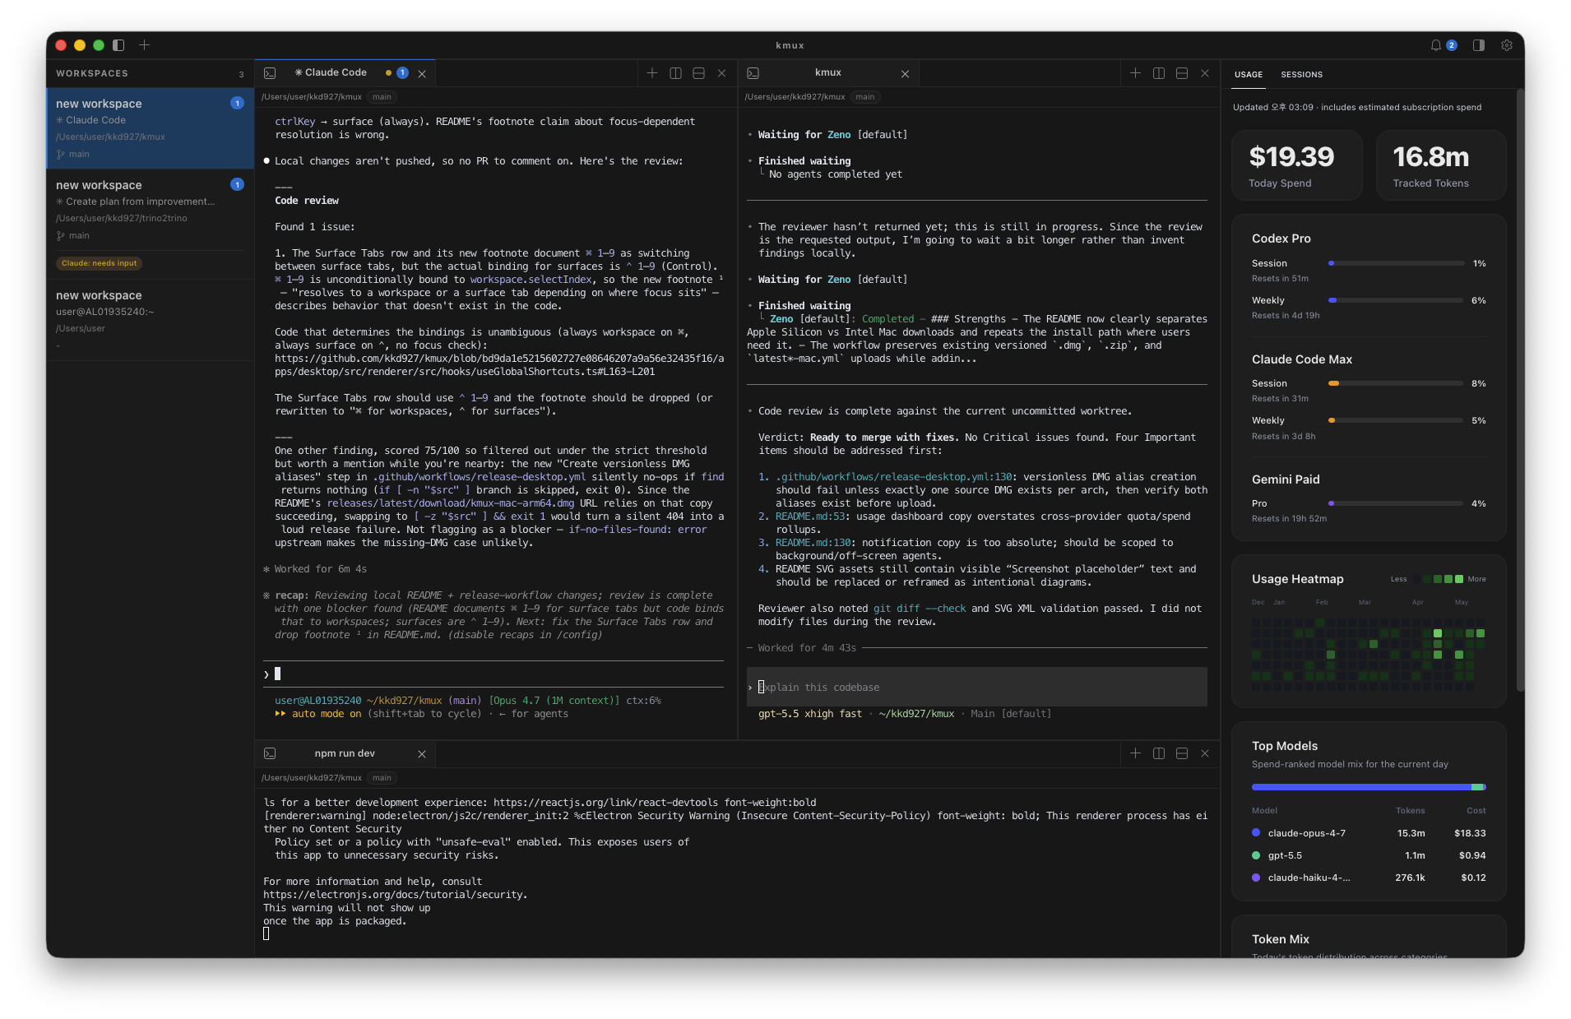The width and height of the screenshot is (1571, 1019).
Task: Open settings gear in title bar
Action: [x=1507, y=45]
